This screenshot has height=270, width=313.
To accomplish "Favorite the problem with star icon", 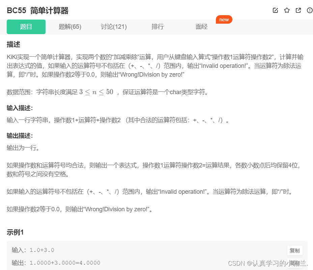I will pyautogui.click(x=287, y=10).
